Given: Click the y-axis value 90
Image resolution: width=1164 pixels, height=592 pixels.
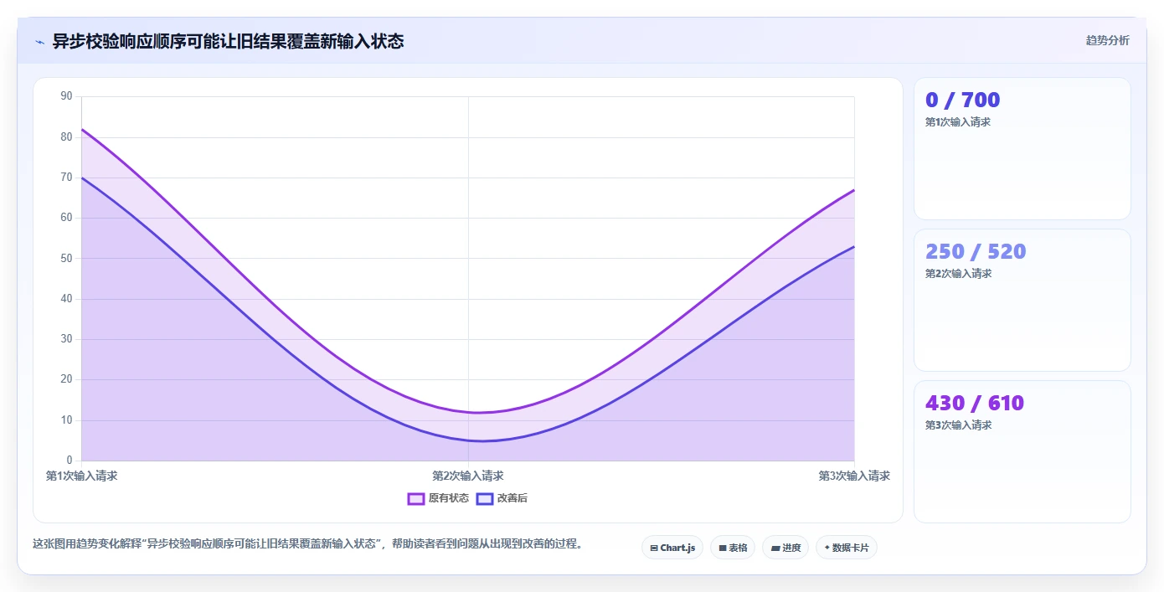Looking at the screenshot, I should coord(67,96).
